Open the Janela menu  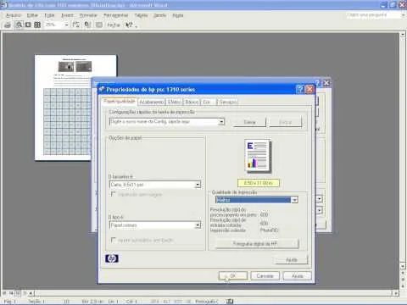click(x=159, y=15)
